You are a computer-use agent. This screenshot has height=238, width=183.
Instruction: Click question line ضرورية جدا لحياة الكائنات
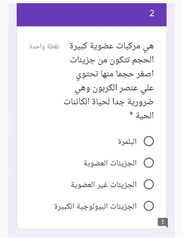(109, 102)
